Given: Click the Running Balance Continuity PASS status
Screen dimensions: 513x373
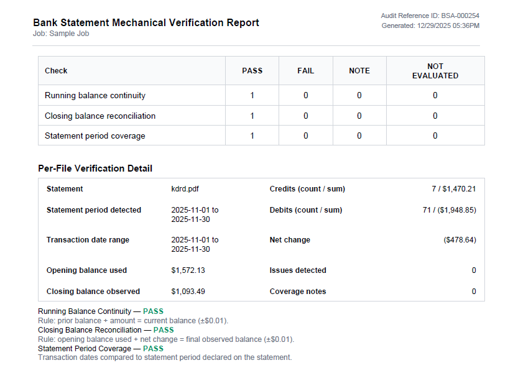Looking at the screenshot, I should [x=153, y=311].
